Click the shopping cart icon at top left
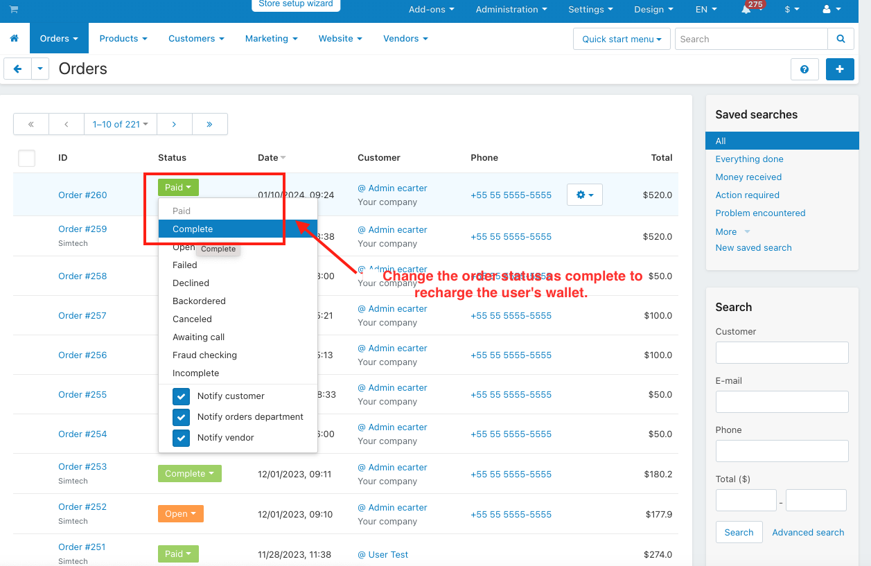Viewport: 871px width, 566px height. tap(14, 10)
